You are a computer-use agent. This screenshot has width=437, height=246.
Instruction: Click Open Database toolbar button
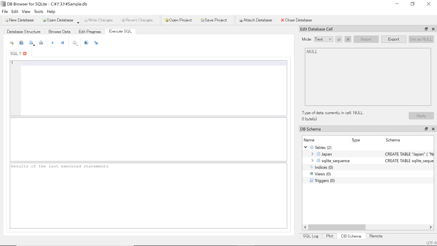(58, 20)
